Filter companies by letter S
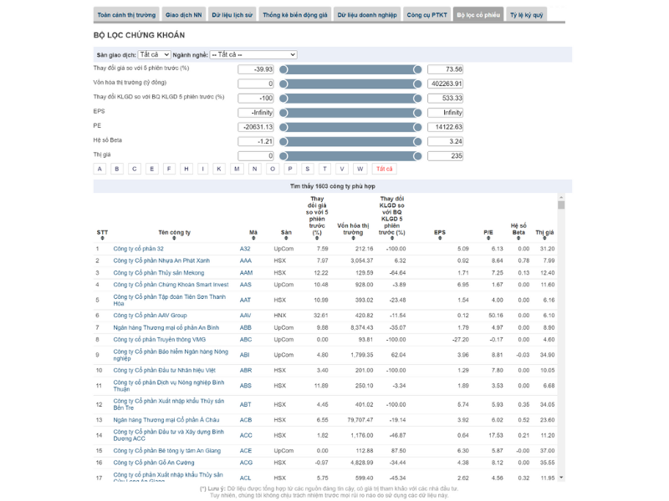The width and height of the screenshot is (669, 501). [x=307, y=169]
